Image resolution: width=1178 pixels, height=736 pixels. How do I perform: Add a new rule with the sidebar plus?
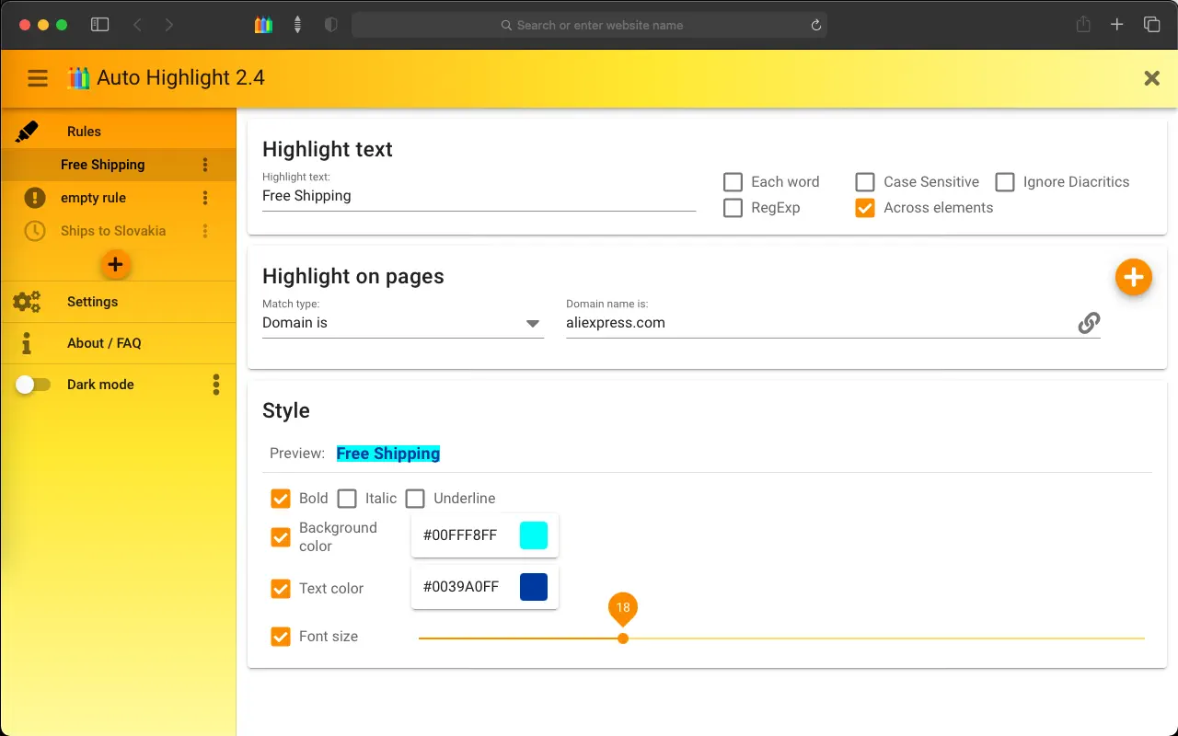tap(115, 265)
